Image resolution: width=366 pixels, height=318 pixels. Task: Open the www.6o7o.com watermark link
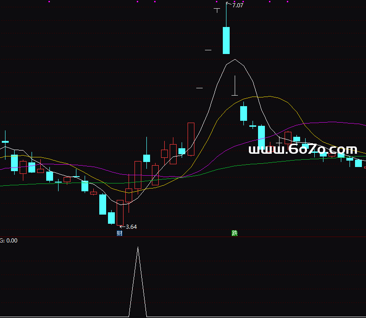click(302, 150)
